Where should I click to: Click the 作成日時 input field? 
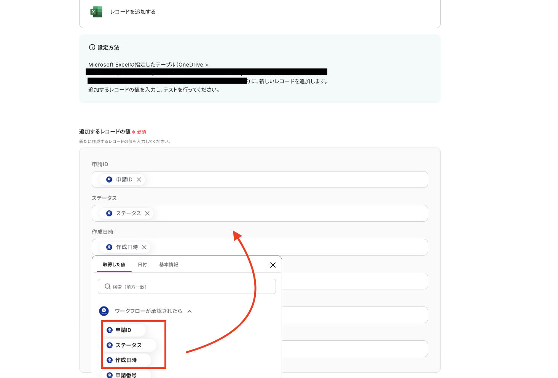tap(260, 247)
